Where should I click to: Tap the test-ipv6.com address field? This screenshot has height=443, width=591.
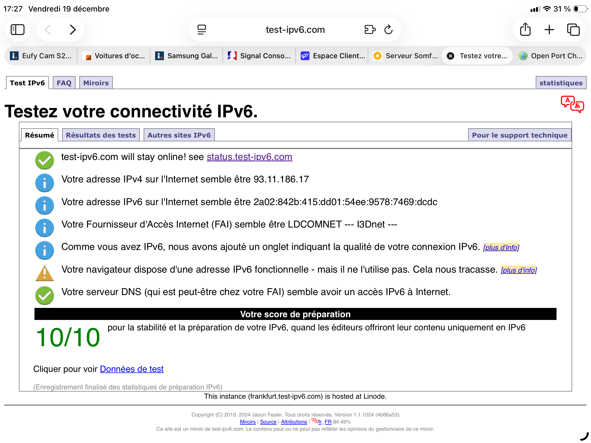tap(295, 30)
